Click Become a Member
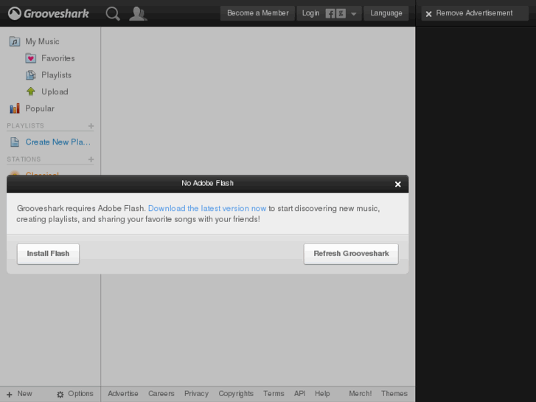 pyautogui.click(x=258, y=13)
